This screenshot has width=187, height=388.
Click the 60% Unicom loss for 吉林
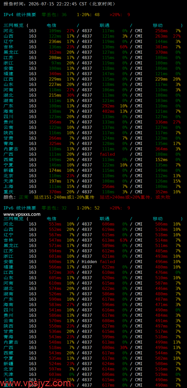pyautogui.click(x=124, y=47)
